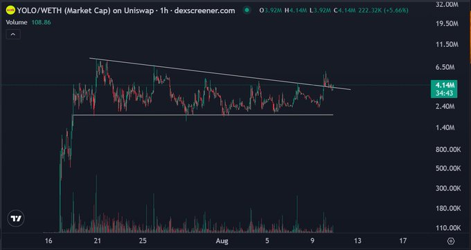
Task: Click the 1.40M price axis label
Action: point(445,128)
